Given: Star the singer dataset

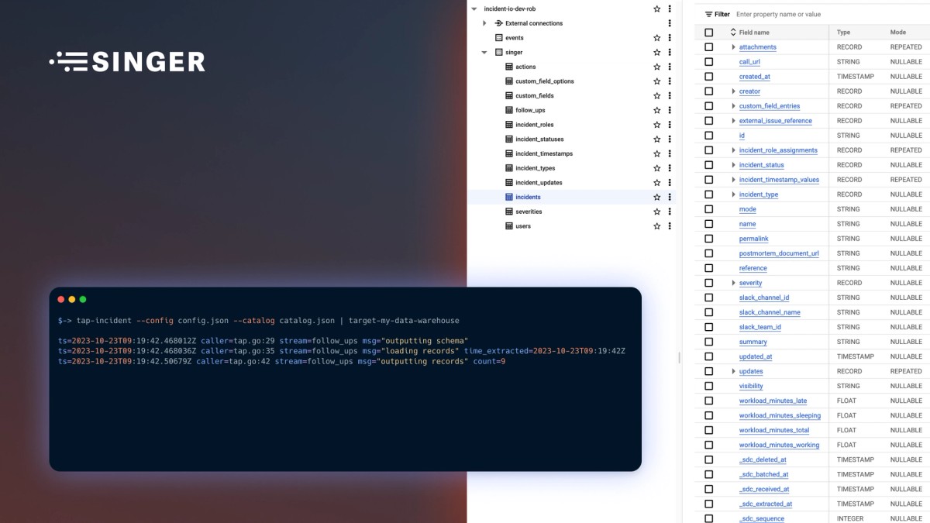Looking at the screenshot, I should pos(656,52).
